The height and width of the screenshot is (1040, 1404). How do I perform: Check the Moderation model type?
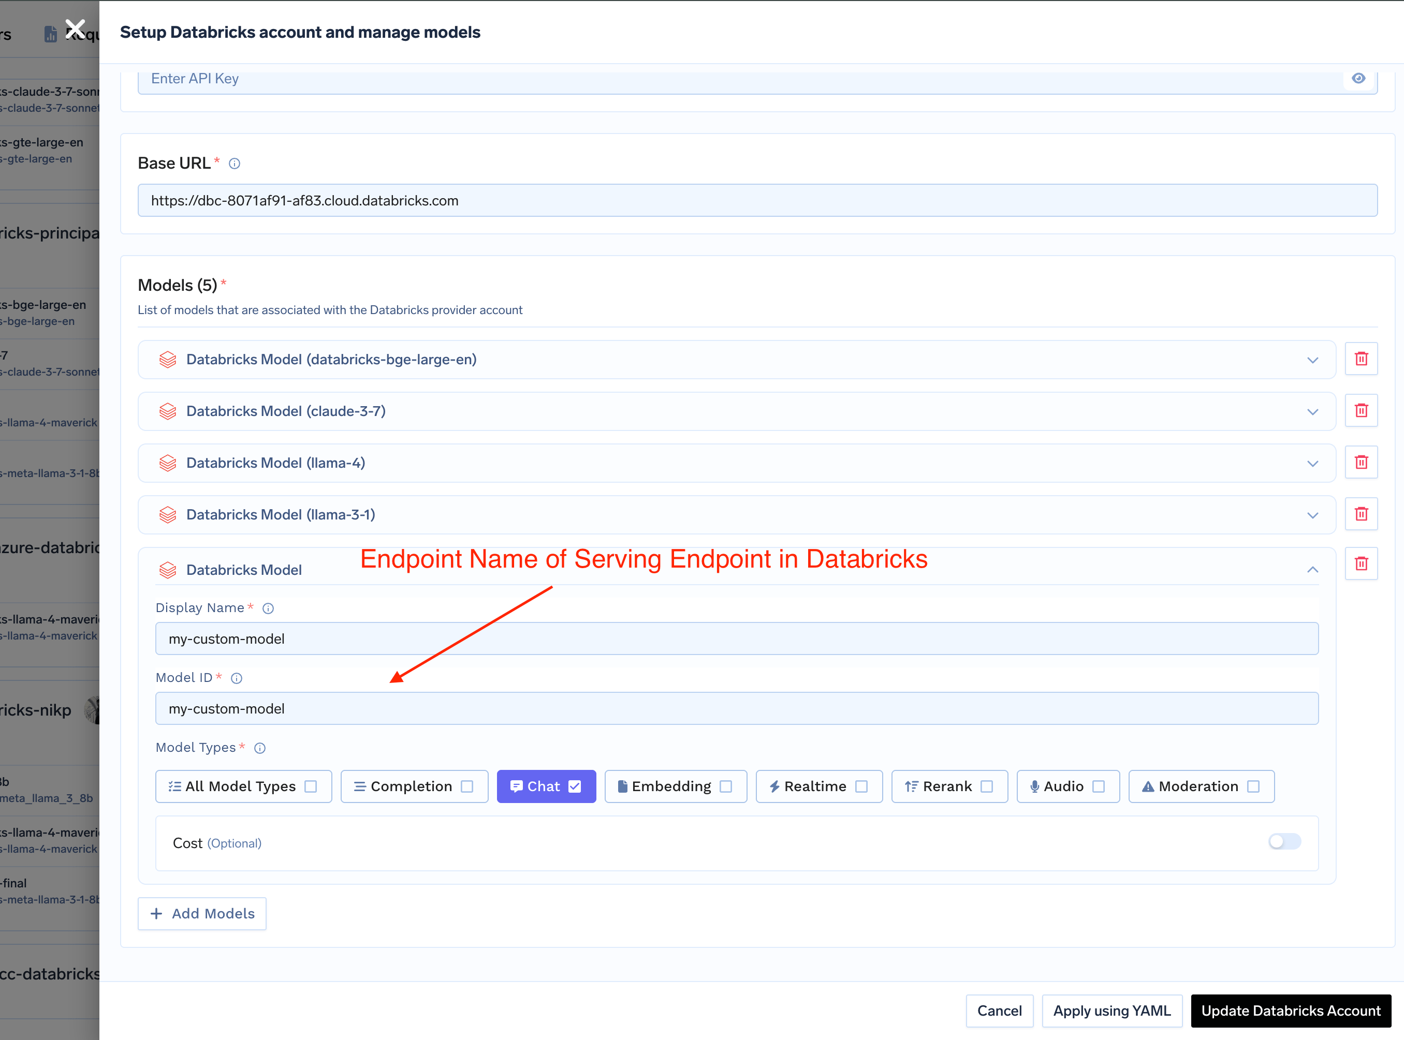click(x=1253, y=786)
